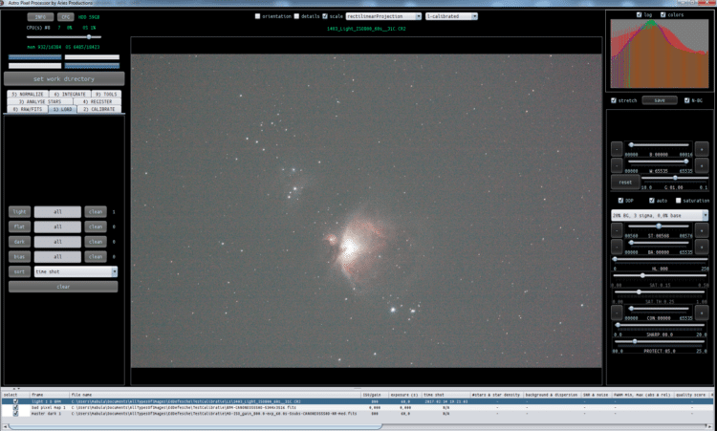Click the clean button in the light row
Viewport: 717px width, 431px height.
pyautogui.click(x=96, y=211)
